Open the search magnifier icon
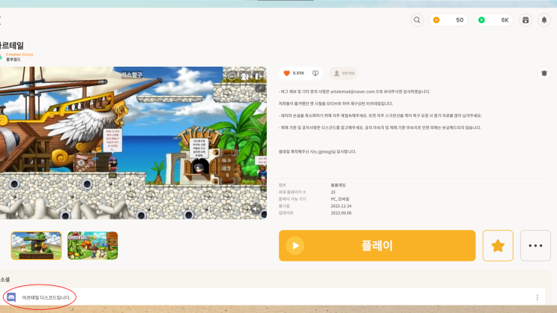The image size is (557, 313). click(x=417, y=20)
